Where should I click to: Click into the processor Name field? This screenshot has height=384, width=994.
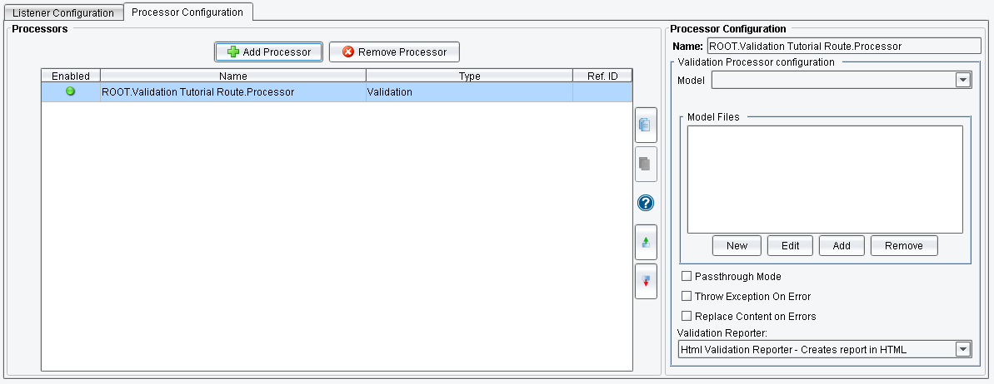click(843, 47)
